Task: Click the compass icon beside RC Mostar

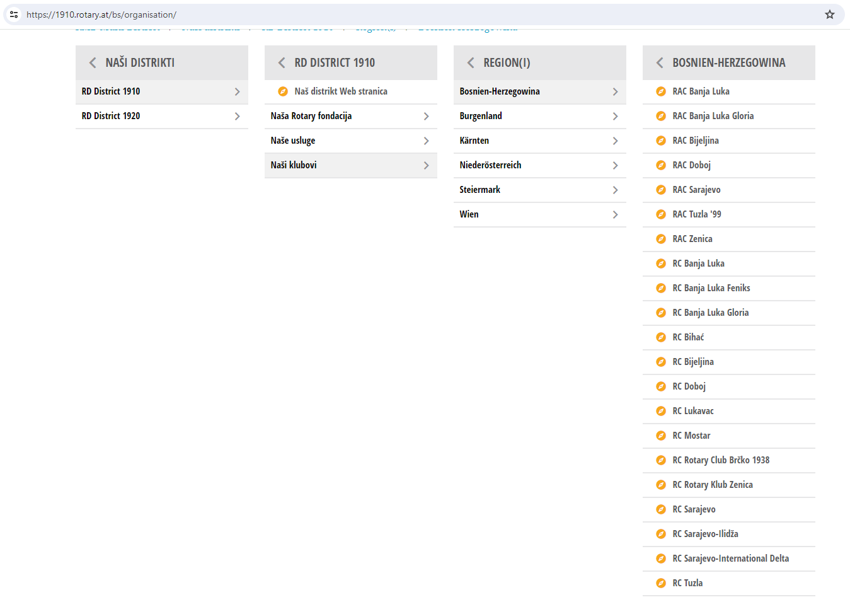Action: (x=660, y=436)
